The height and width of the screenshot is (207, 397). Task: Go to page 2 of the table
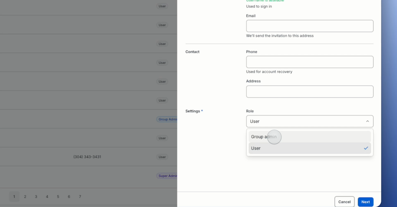tap(25, 196)
